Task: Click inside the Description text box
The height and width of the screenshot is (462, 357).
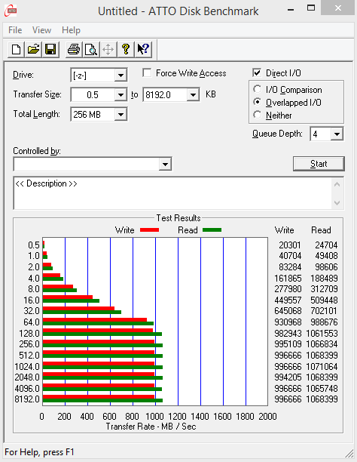Action: pos(173,193)
